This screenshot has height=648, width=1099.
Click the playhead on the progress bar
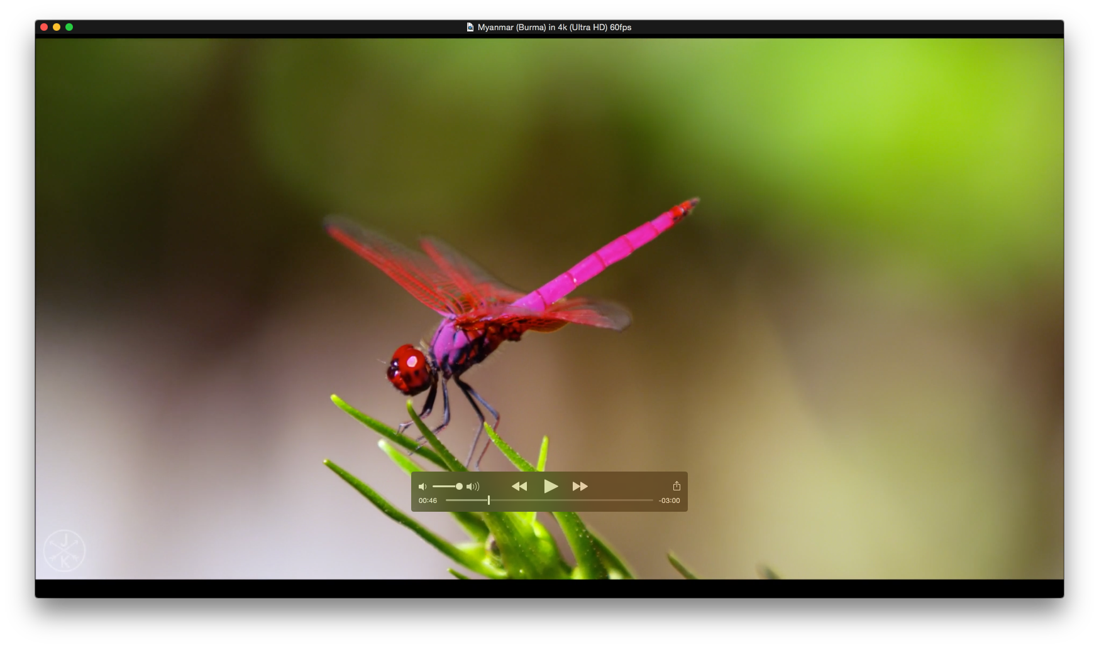[489, 500]
